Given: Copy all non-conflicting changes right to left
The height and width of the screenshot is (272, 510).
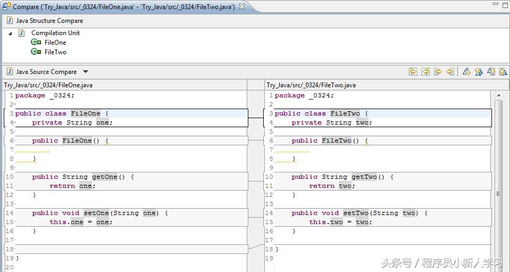Looking at the screenshot, I should (x=425, y=71).
